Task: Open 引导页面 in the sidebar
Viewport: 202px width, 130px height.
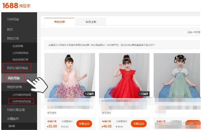Action: tap(13, 19)
